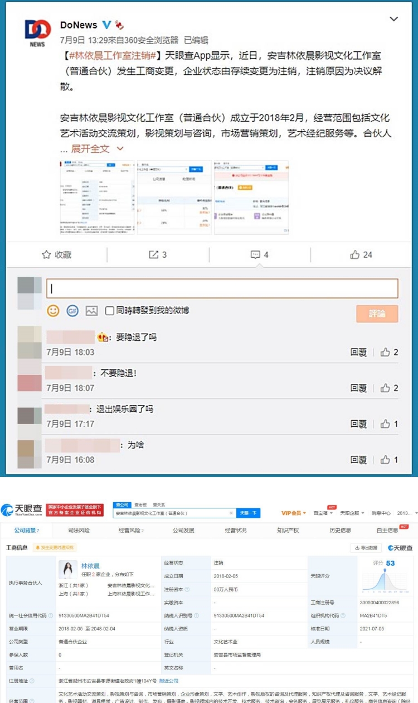Screen dimensions: 418x703
Task: Click the 导出数据 export button
Action: (366, 548)
